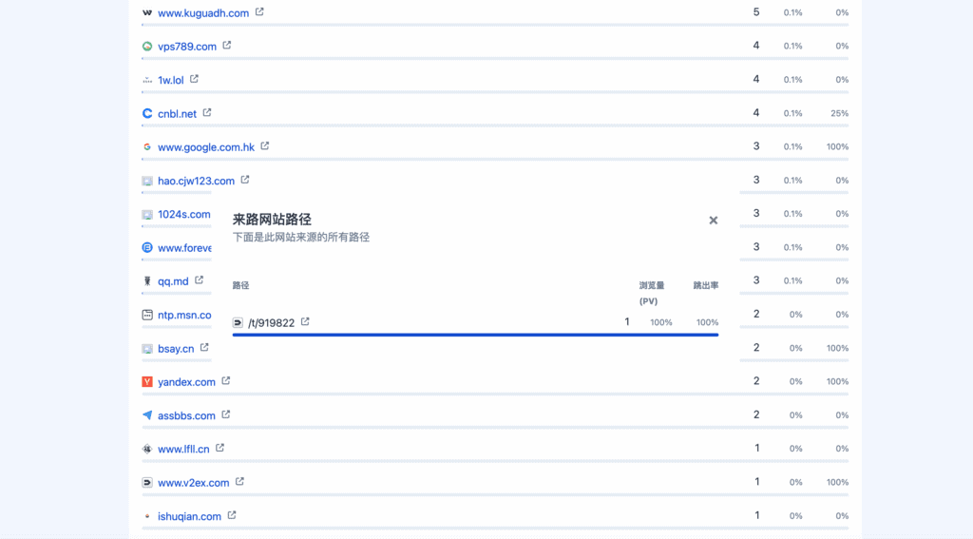This screenshot has width=973, height=539.
Task: Click the yandex.com red Y favicon
Action: click(x=147, y=381)
